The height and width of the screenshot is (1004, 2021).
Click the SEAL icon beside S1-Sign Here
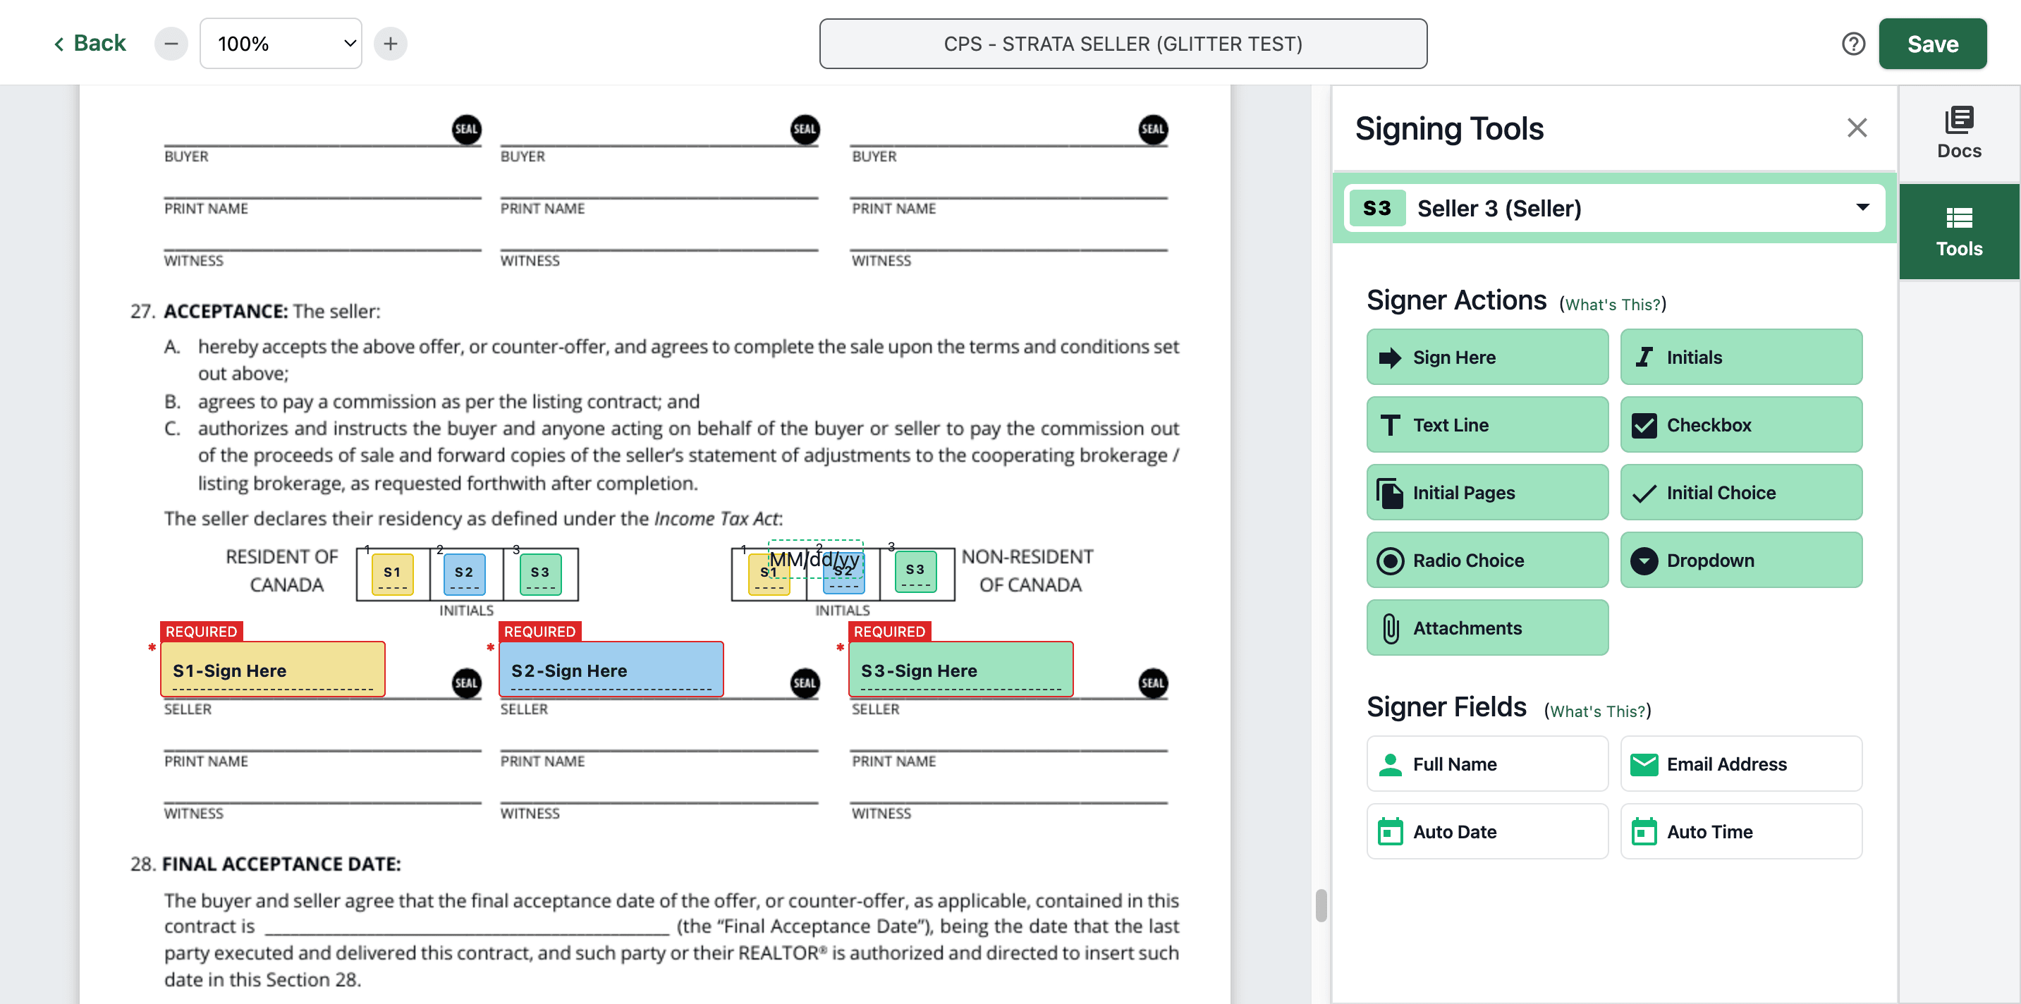466,682
